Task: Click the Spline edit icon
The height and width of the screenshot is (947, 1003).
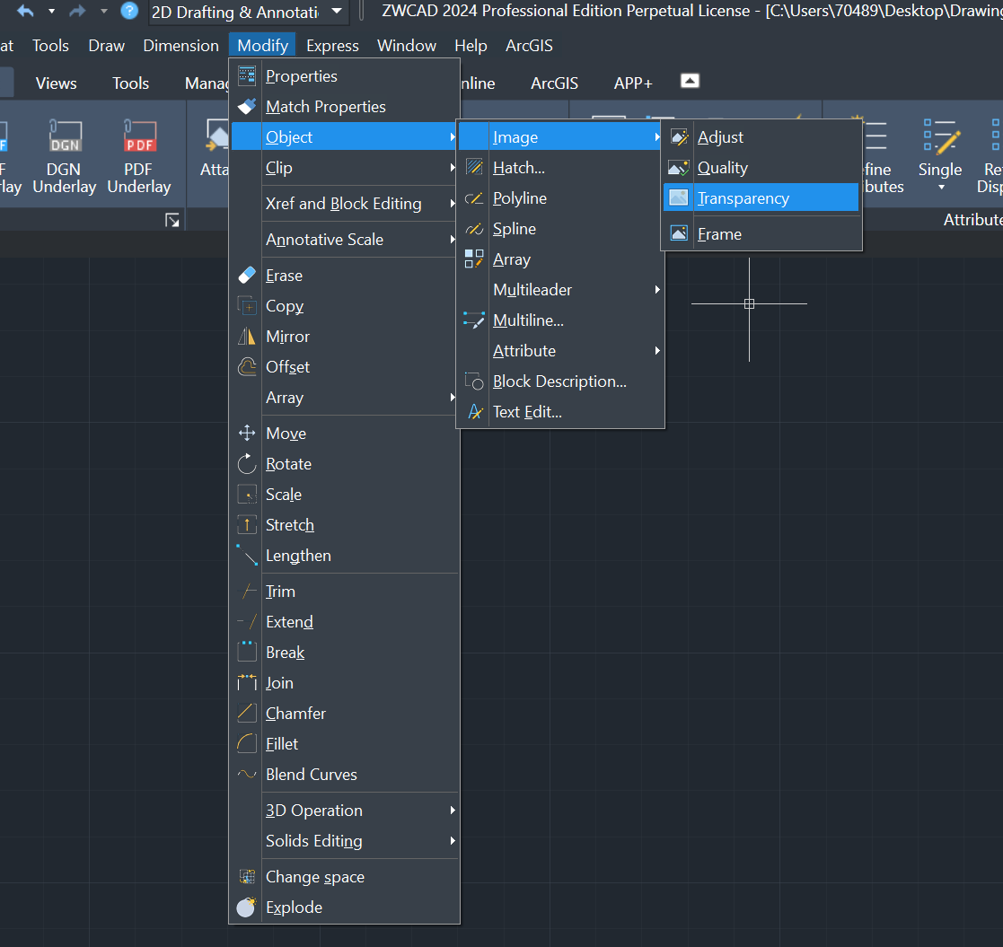Action: pyautogui.click(x=474, y=229)
